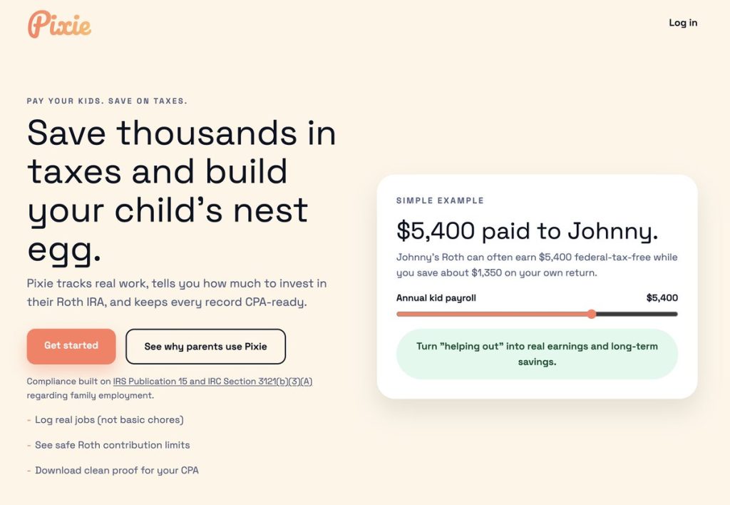This screenshot has height=505, width=730.
Task: Select the Annual kid payroll label
Action: (436, 298)
